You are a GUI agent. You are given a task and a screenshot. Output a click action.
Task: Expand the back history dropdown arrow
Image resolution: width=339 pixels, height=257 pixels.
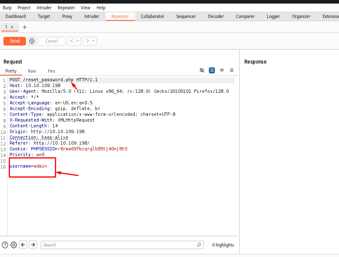(x=78, y=41)
